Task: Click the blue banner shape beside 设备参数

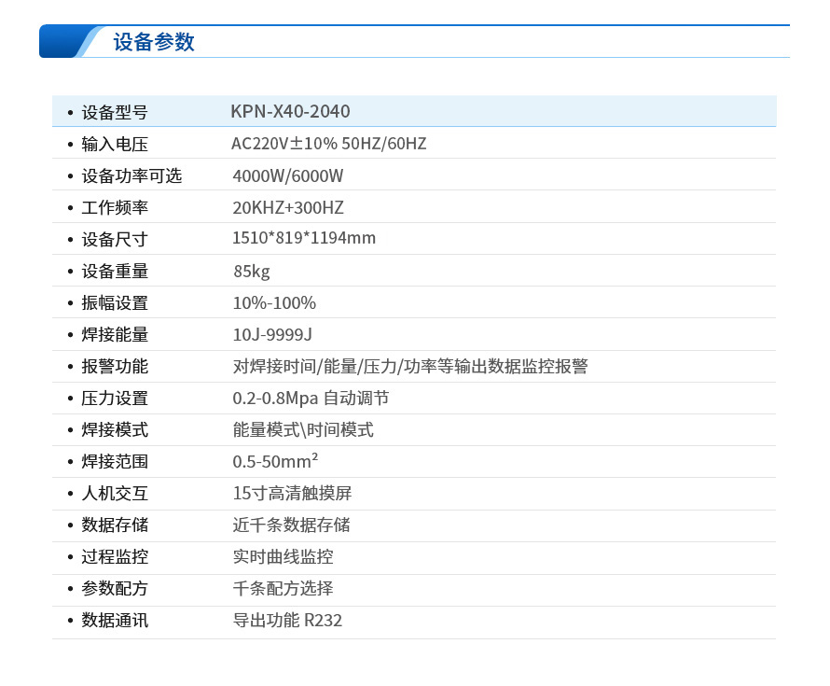Action: [x=70, y=42]
